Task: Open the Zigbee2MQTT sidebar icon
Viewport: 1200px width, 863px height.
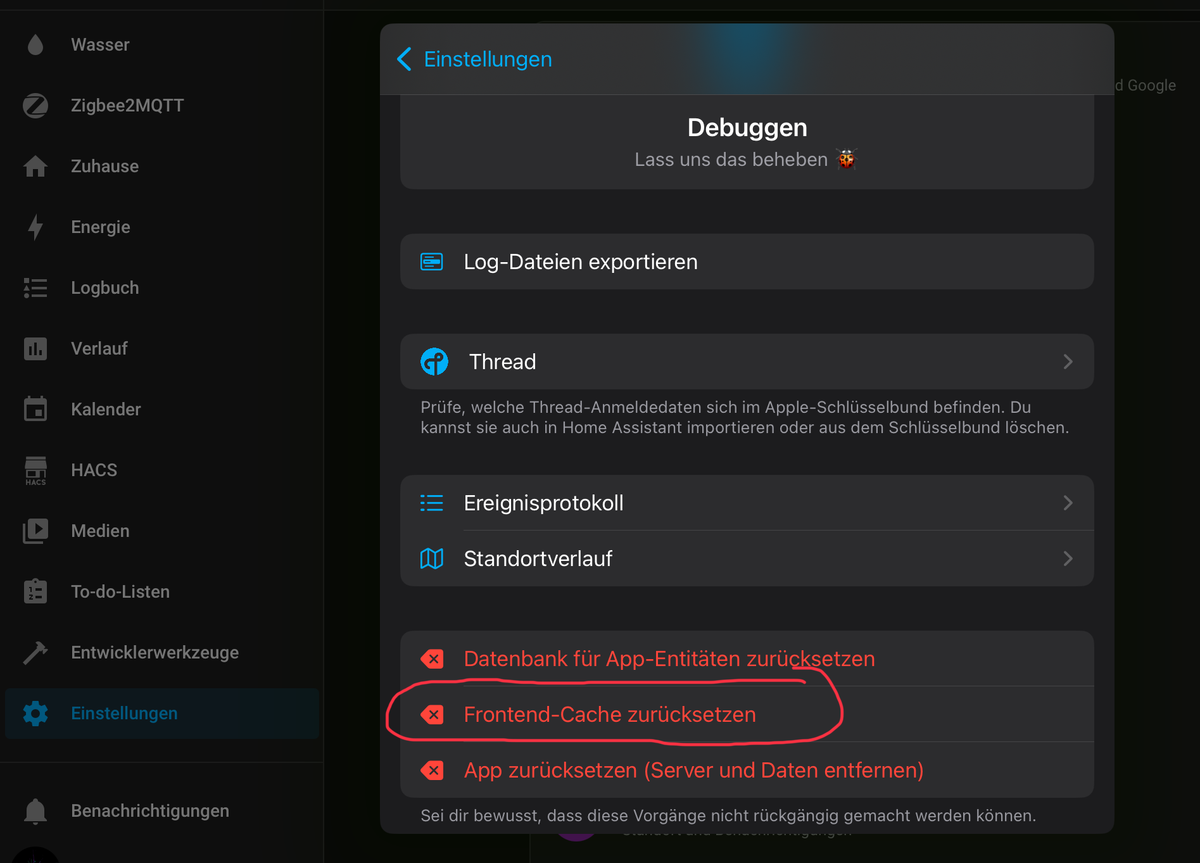Action: pyautogui.click(x=35, y=106)
